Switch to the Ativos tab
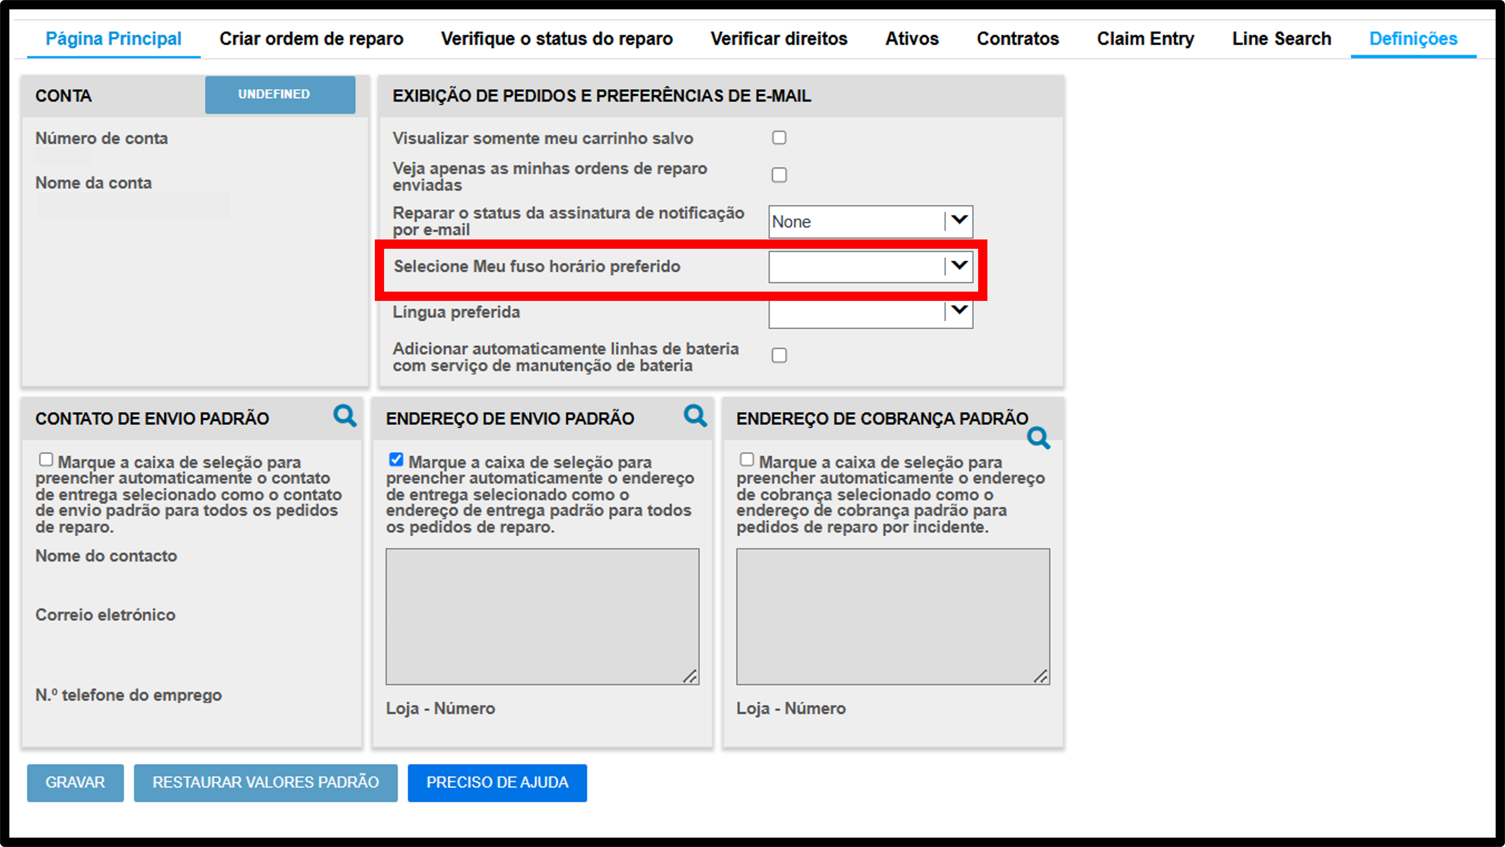The image size is (1505, 847). (x=912, y=38)
